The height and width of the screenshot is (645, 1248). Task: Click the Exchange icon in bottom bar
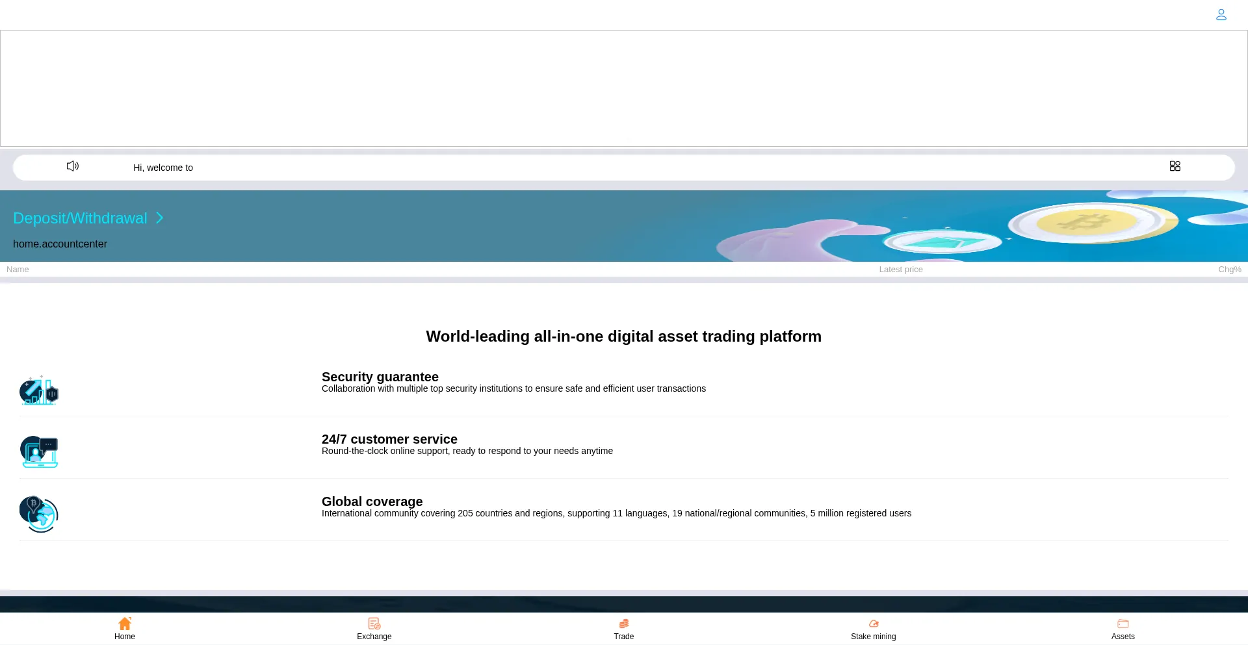[374, 624]
